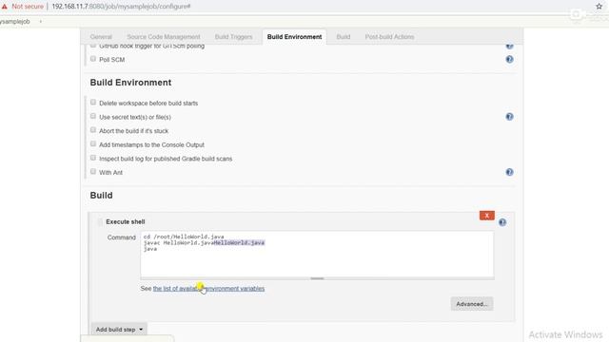609x342 pixels.
Task: Delete the Execute shell build step
Action: tap(486, 216)
